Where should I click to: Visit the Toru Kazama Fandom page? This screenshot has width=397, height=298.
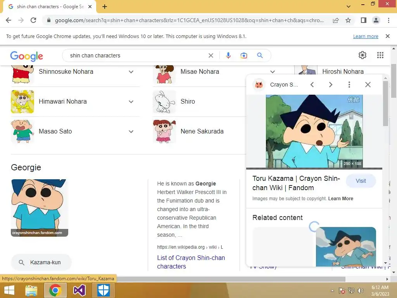[x=361, y=181]
